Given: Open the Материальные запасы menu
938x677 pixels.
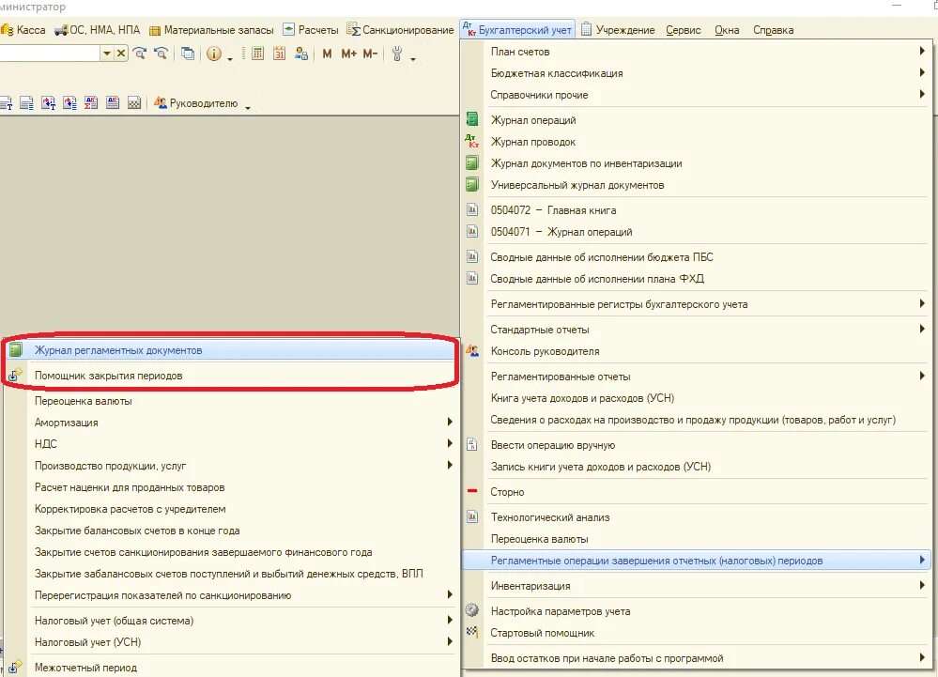Looking at the screenshot, I should [211, 30].
